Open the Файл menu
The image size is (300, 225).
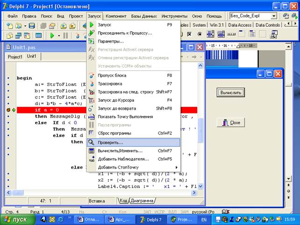tap(13, 16)
